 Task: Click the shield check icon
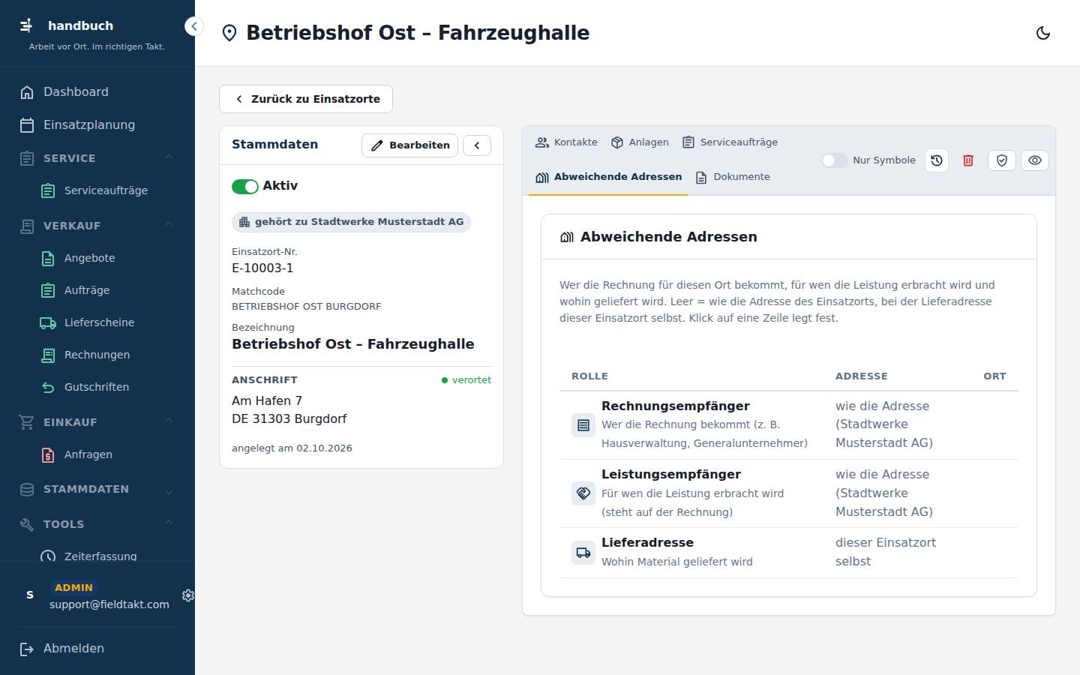click(x=1002, y=160)
